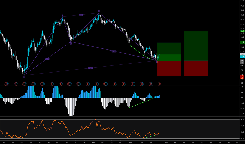Click the red 6.05 stop price label
245x144 pixels.
point(242,76)
